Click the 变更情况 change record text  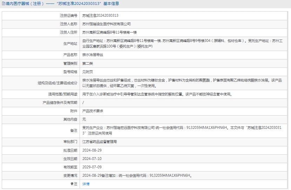tap(137, 175)
